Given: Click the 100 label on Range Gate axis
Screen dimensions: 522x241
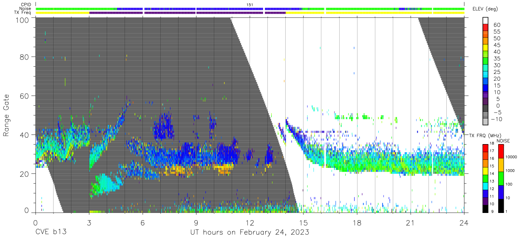Looking at the screenshot, I should click(x=23, y=20).
